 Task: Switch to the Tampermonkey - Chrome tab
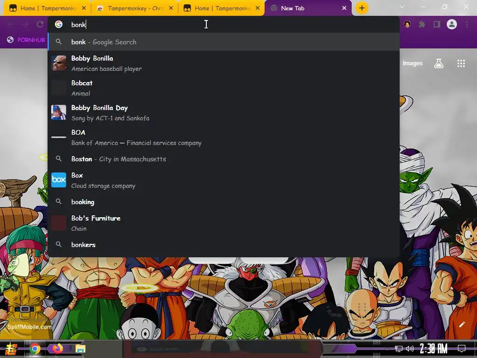click(135, 8)
